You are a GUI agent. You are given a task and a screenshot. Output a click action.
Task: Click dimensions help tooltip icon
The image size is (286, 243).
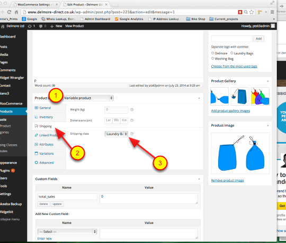point(132,120)
